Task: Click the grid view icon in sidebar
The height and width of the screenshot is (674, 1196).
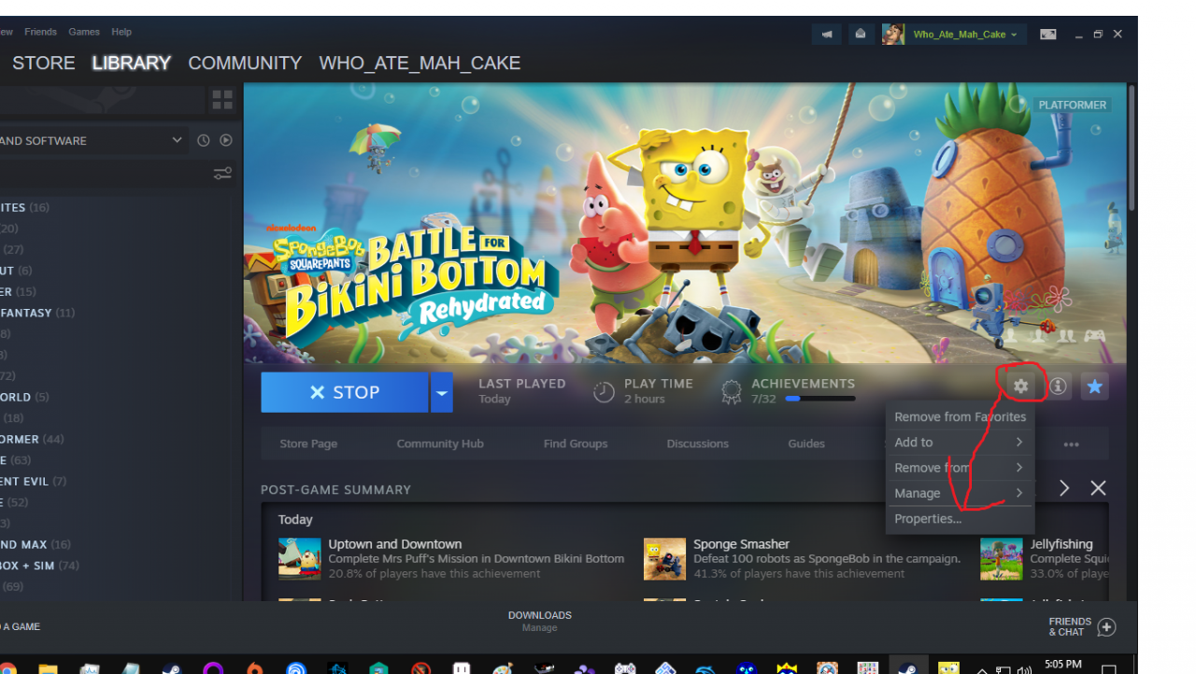Action: [x=222, y=99]
